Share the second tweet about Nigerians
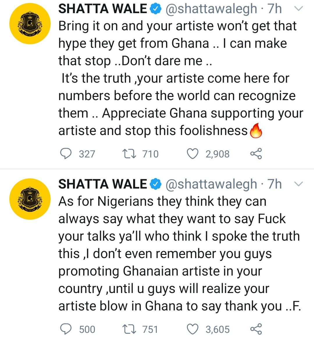This screenshot has height=339, width=314. (256, 329)
